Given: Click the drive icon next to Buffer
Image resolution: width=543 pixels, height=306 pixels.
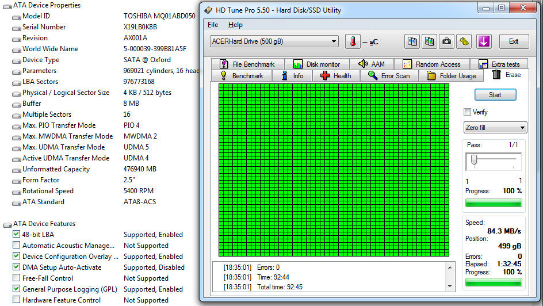Looking at the screenshot, I should pos(16,105).
